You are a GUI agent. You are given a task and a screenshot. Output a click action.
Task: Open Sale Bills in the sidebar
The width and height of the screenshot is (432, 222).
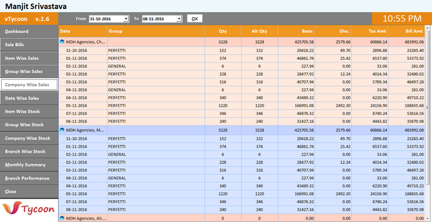click(29, 44)
